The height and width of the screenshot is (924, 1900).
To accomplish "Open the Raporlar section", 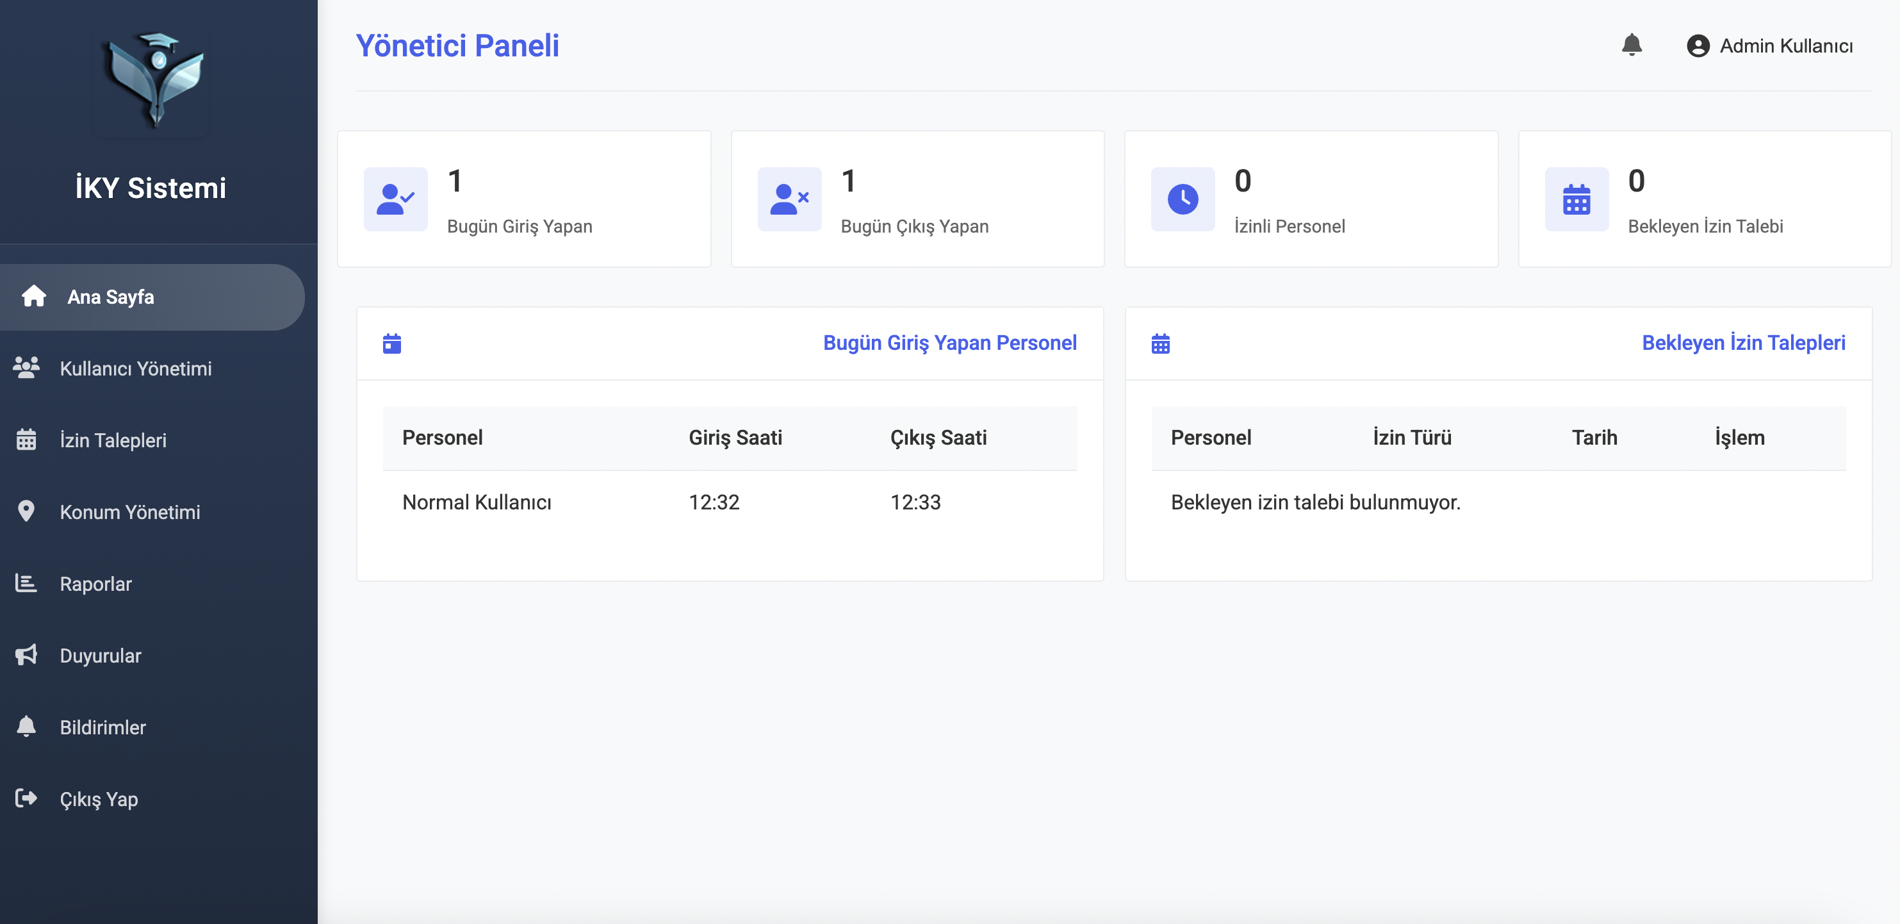I will coord(96,584).
